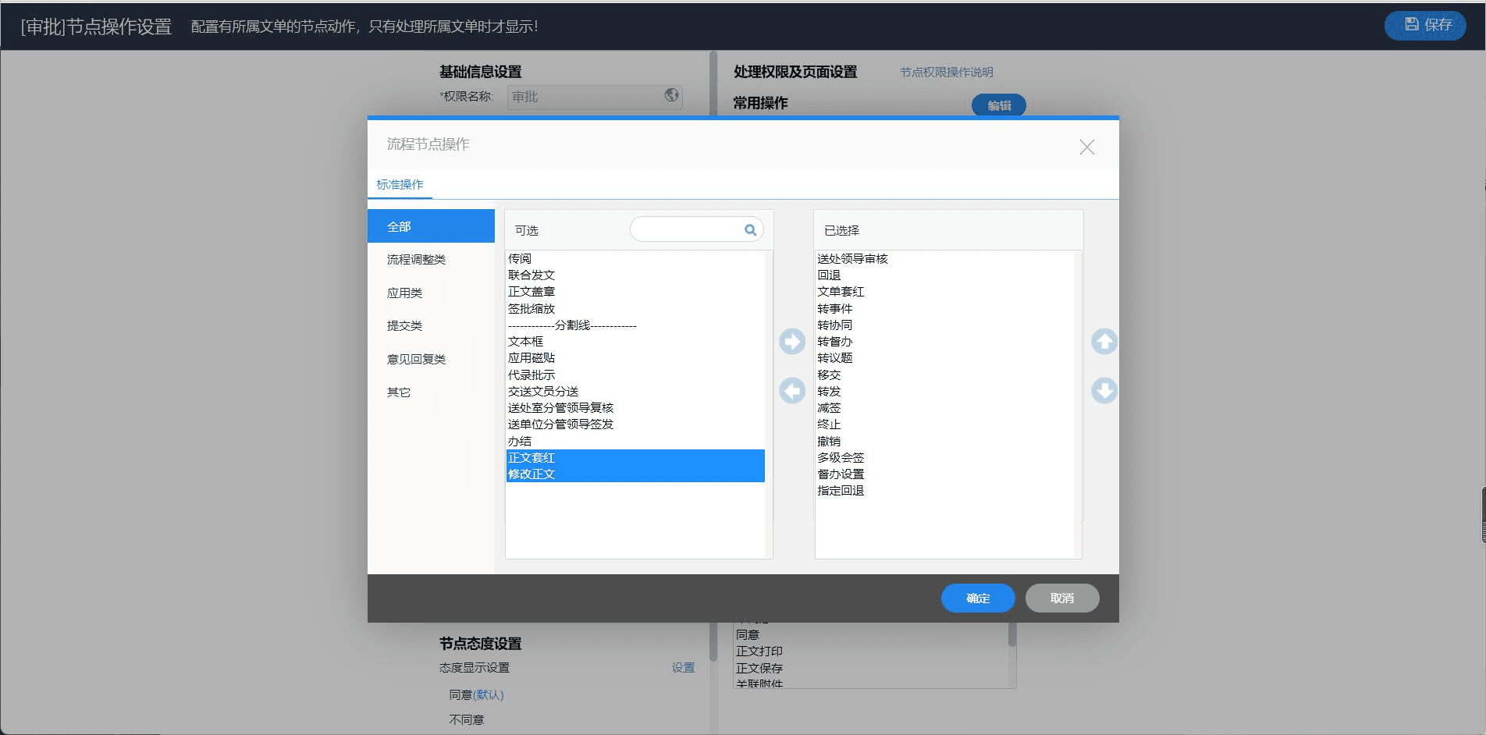Select 签批缩放 in the 可选 list
The width and height of the screenshot is (1486, 735).
(x=635, y=309)
